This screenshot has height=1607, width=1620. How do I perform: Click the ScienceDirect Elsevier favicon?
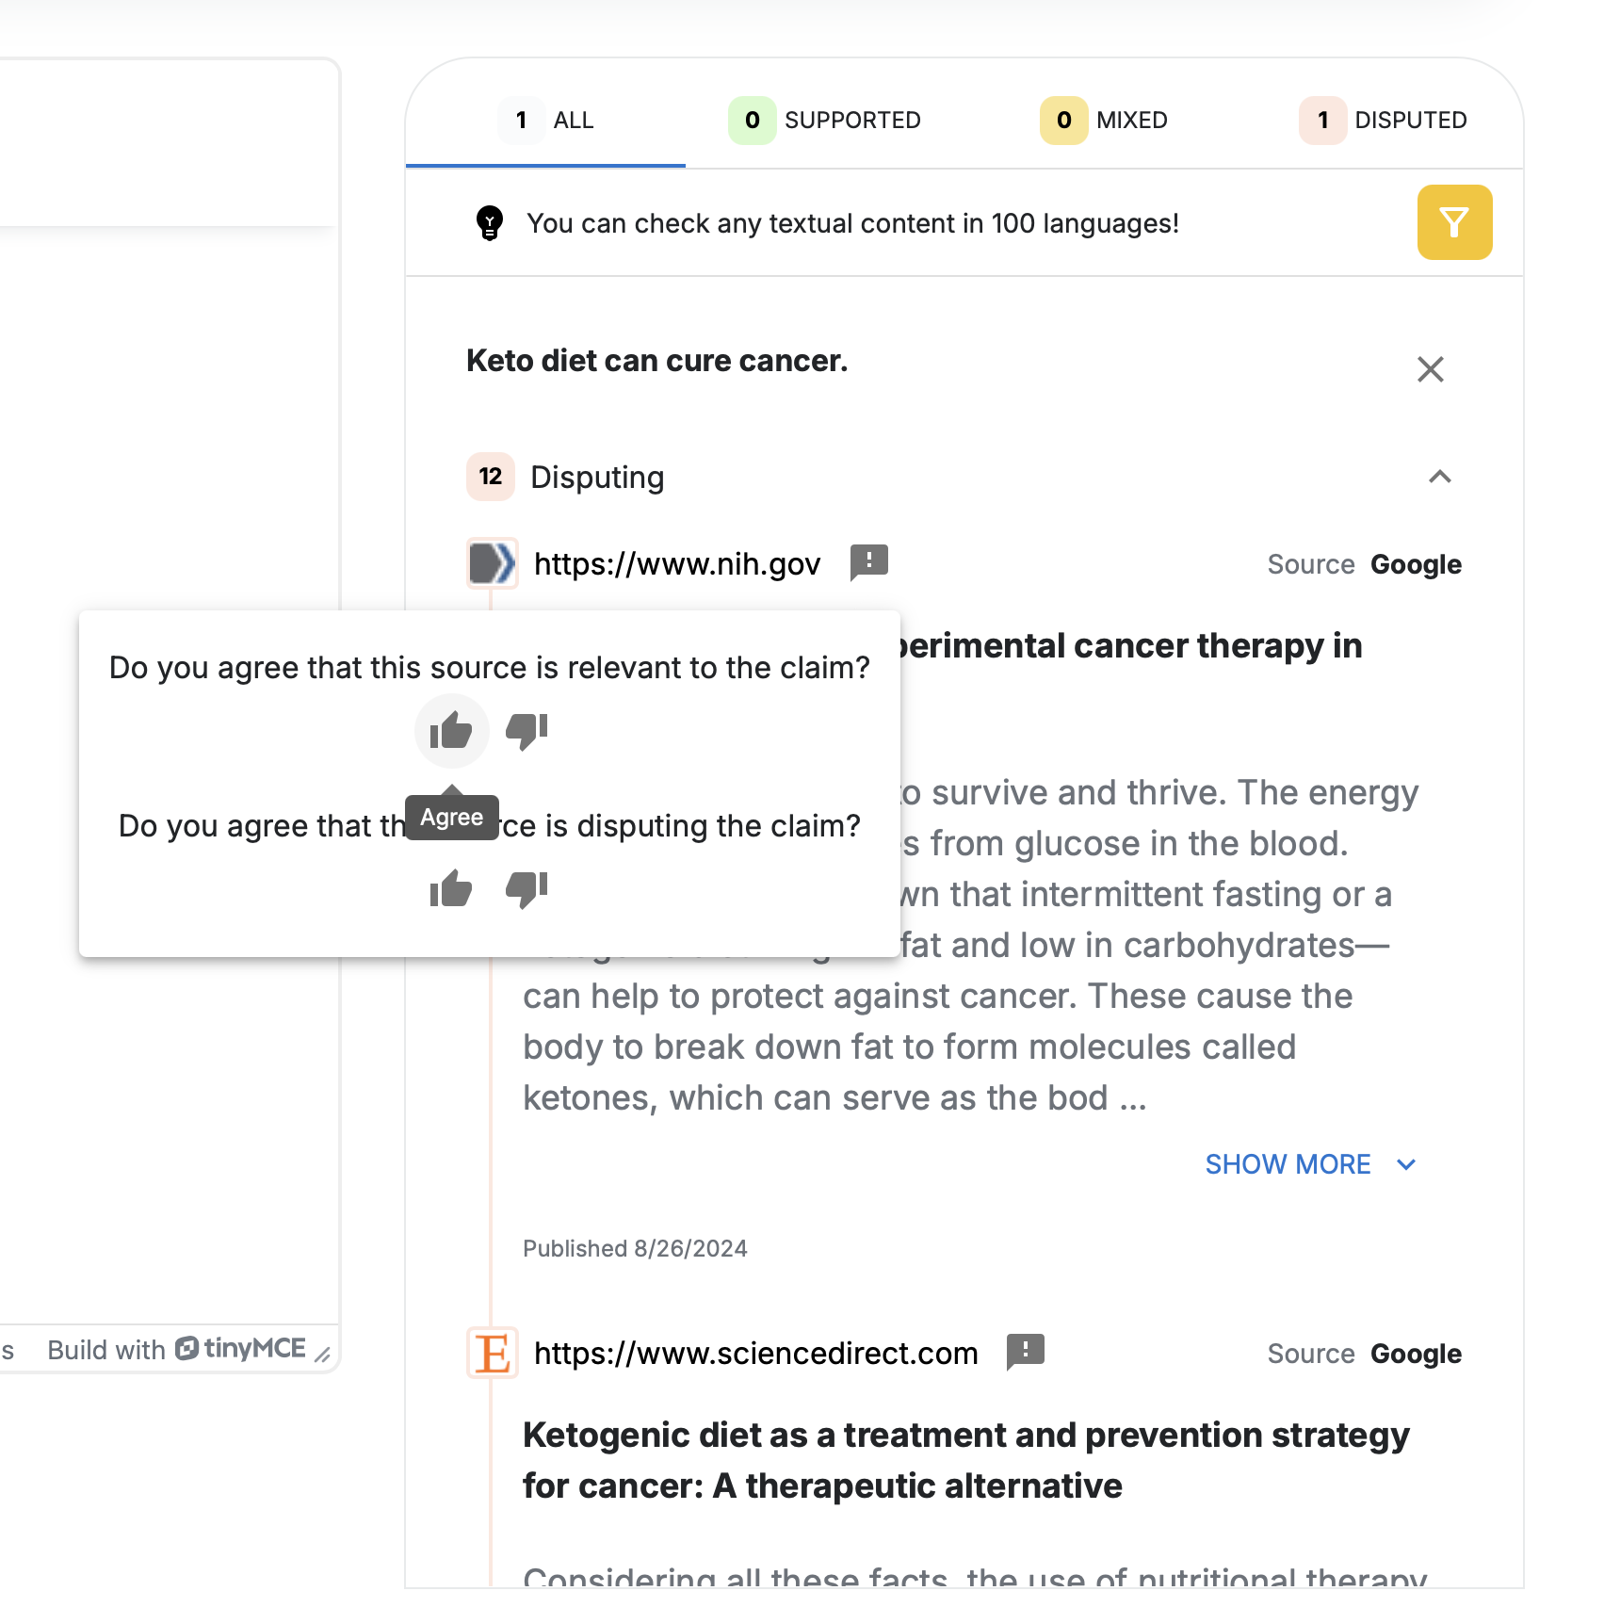click(493, 1353)
